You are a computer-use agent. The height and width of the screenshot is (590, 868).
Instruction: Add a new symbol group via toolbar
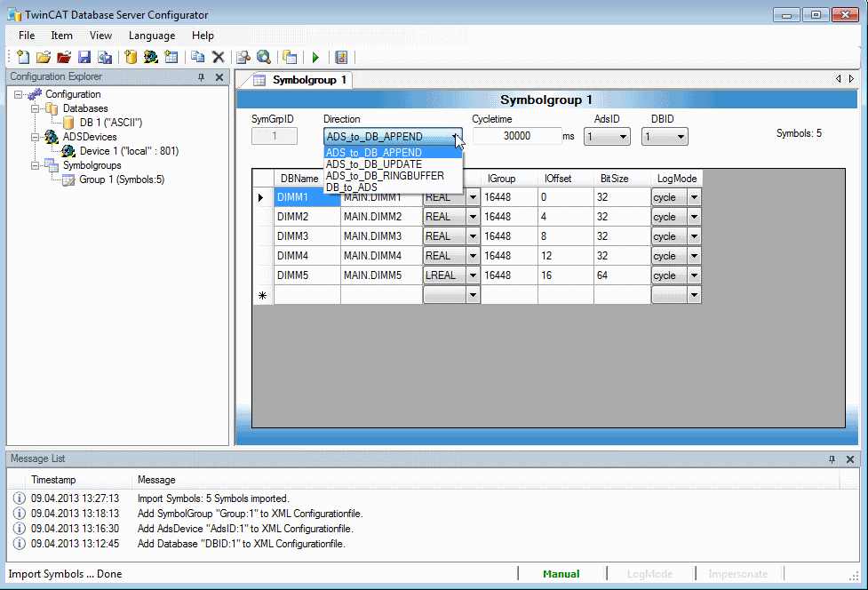click(x=171, y=57)
